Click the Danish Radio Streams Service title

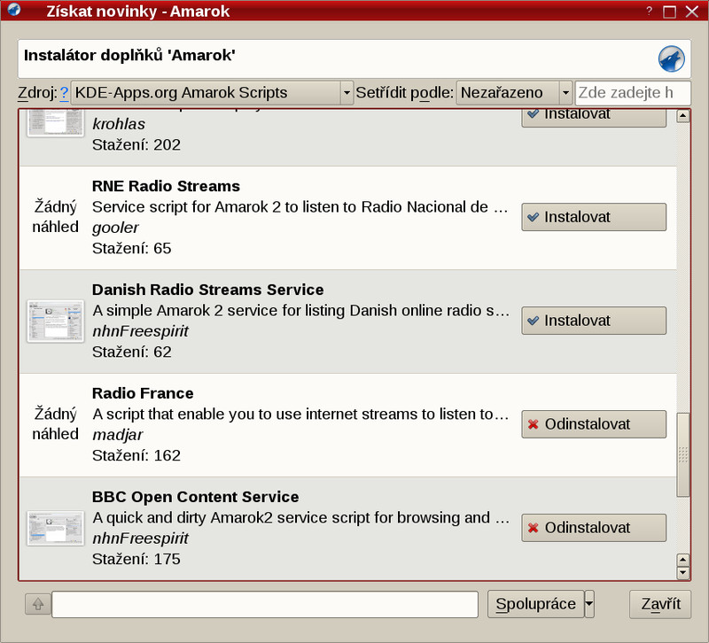(x=208, y=290)
